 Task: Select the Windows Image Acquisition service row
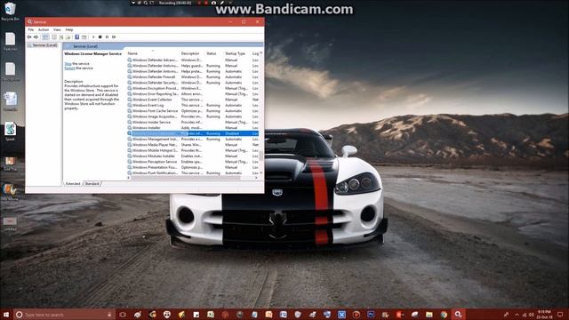193,116
